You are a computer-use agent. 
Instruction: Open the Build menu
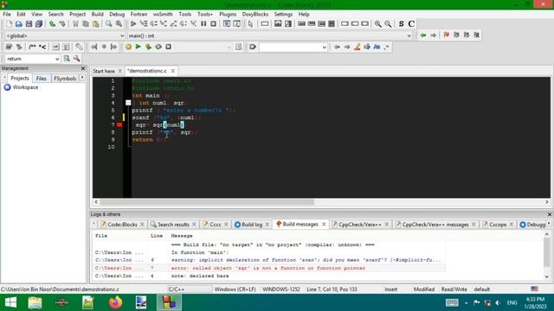pos(97,14)
